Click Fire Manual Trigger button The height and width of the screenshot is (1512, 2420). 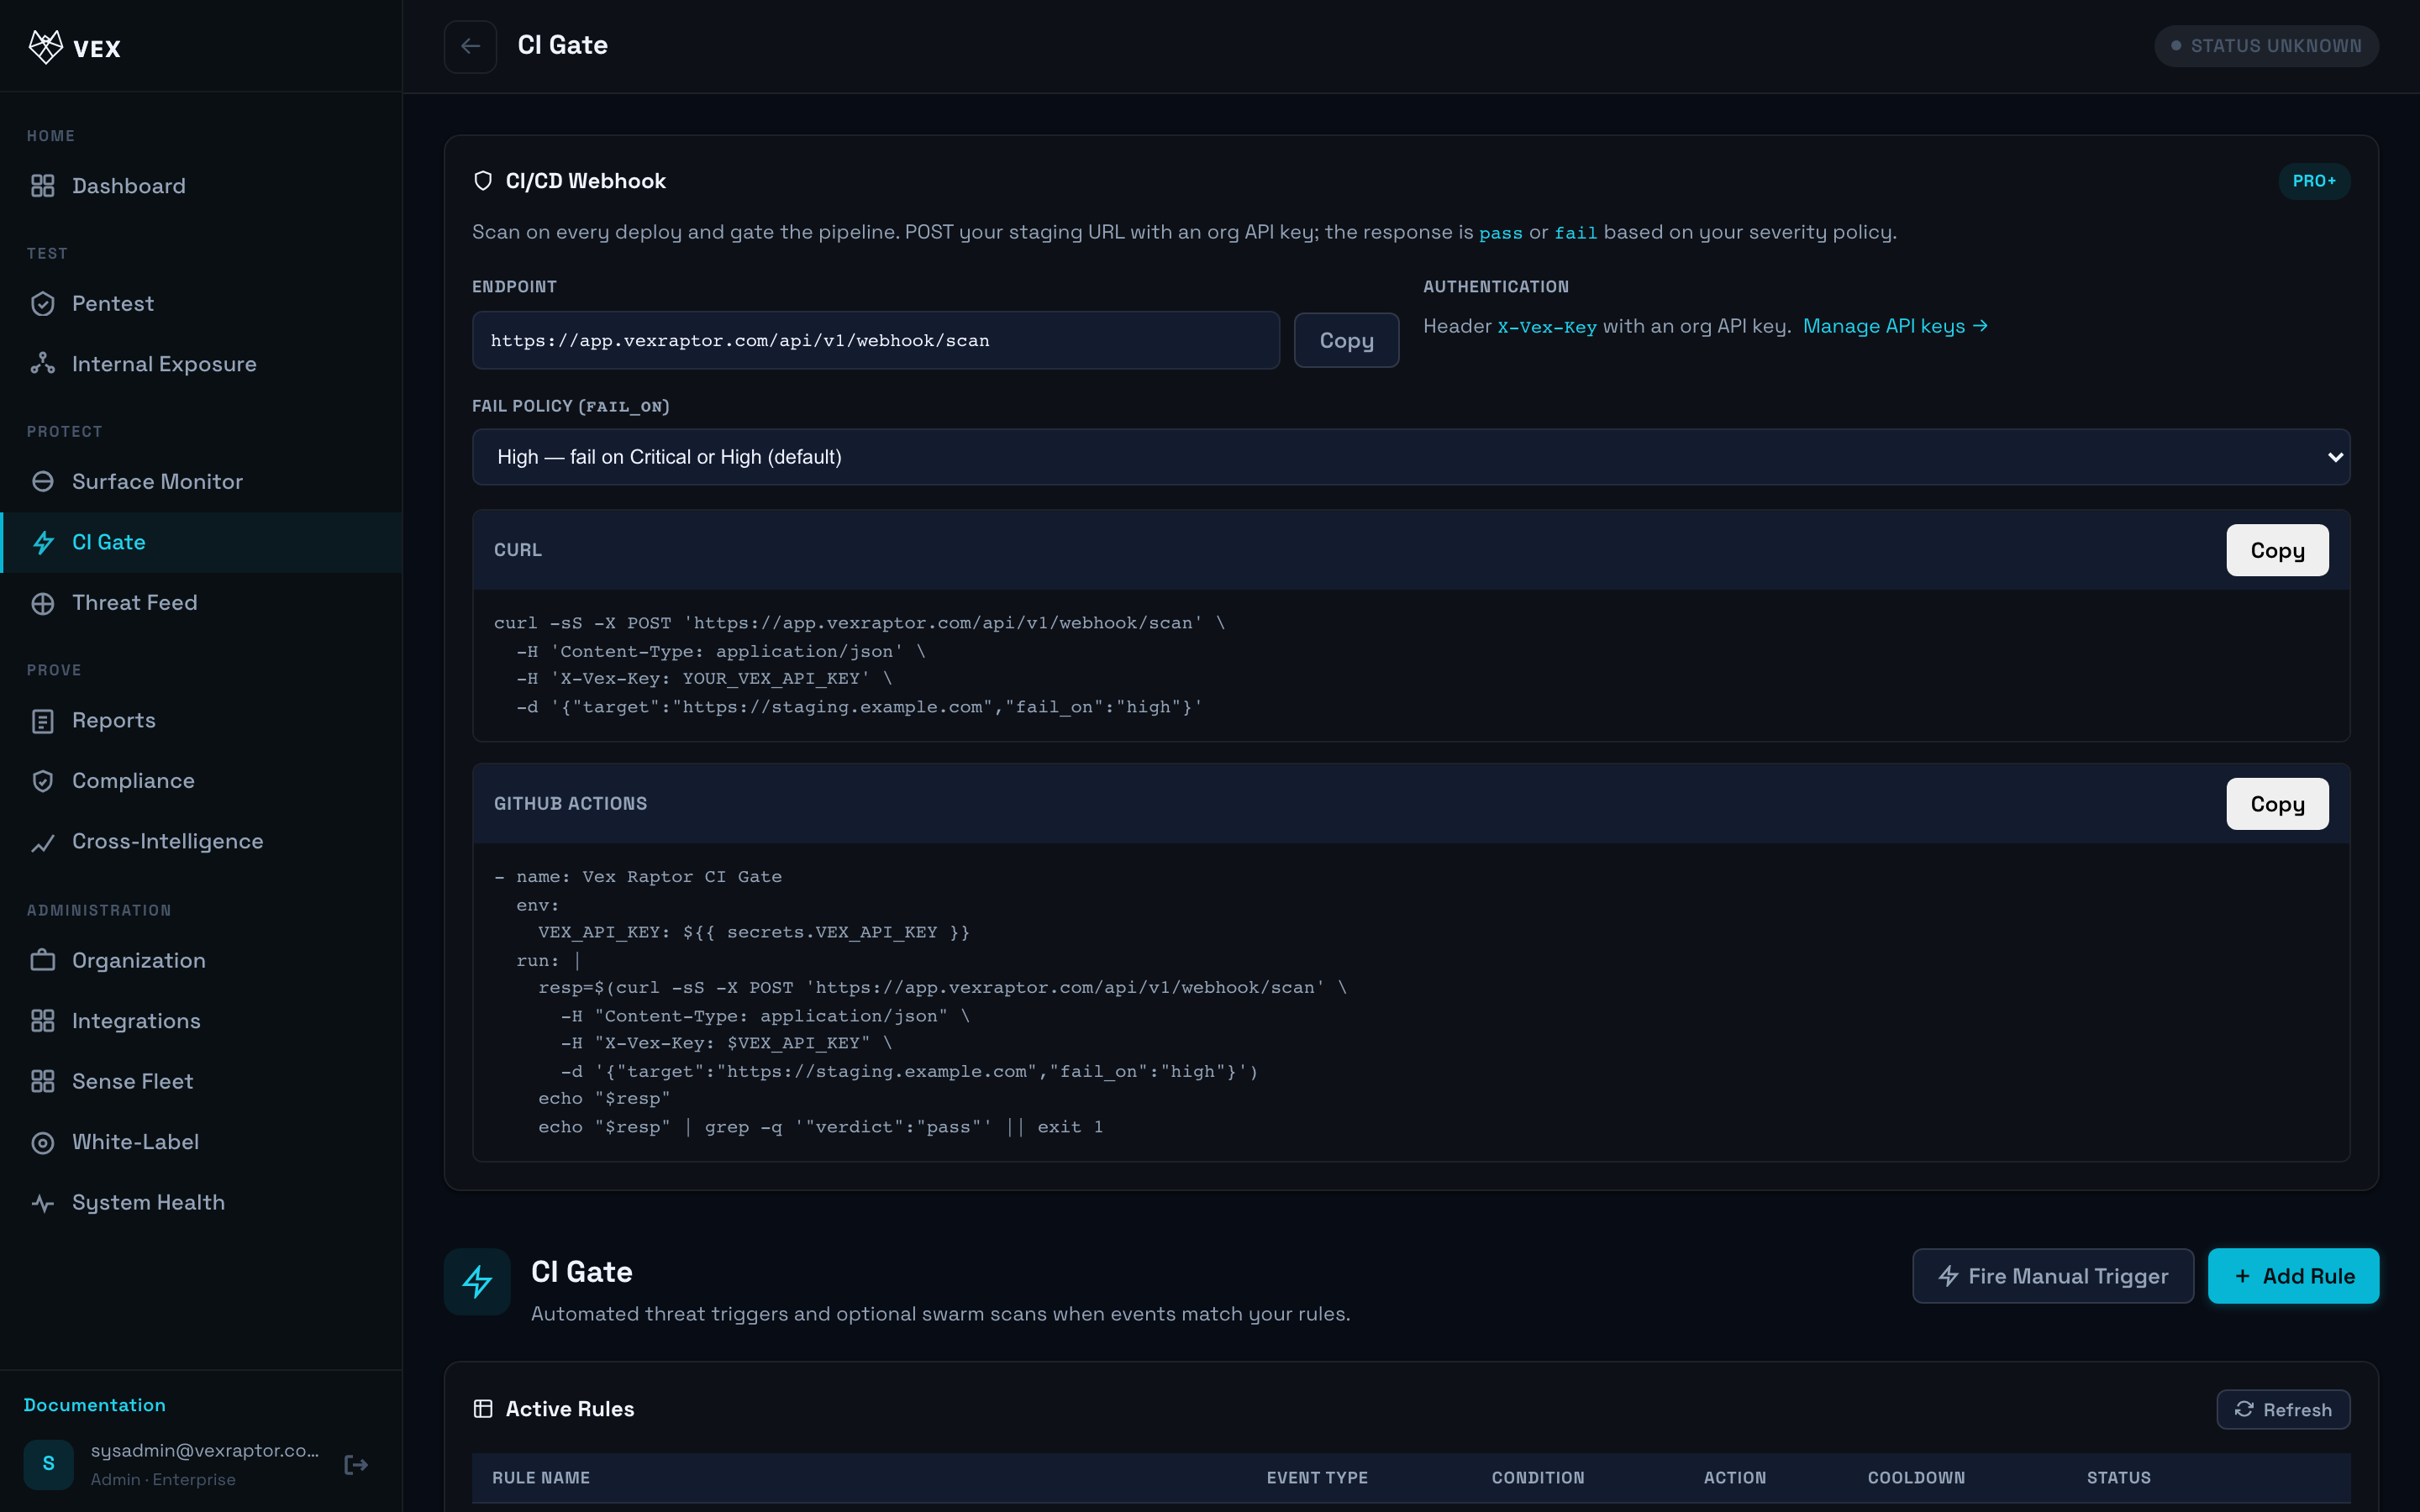click(x=2053, y=1276)
